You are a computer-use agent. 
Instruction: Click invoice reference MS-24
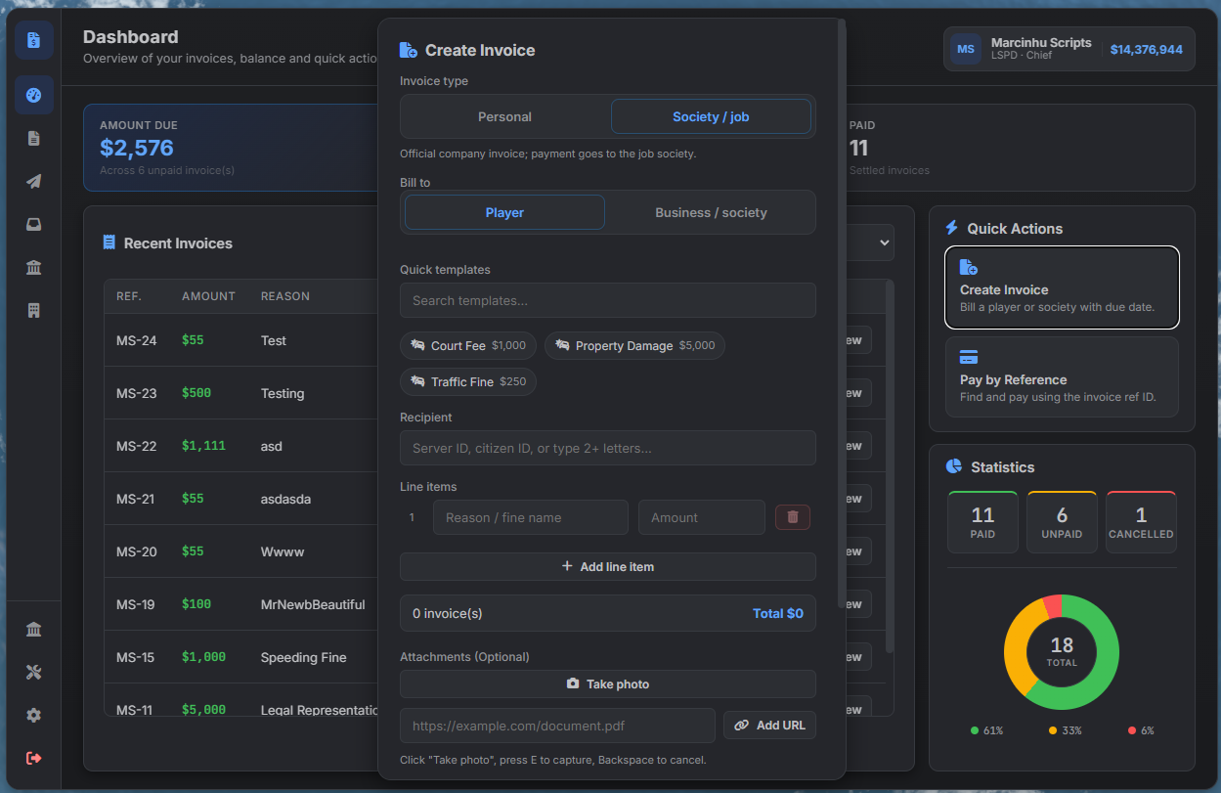tap(137, 340)
